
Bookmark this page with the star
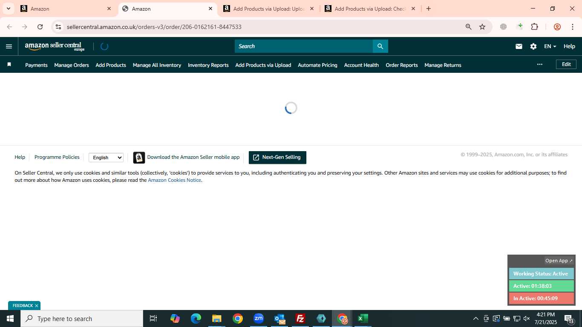482,27
